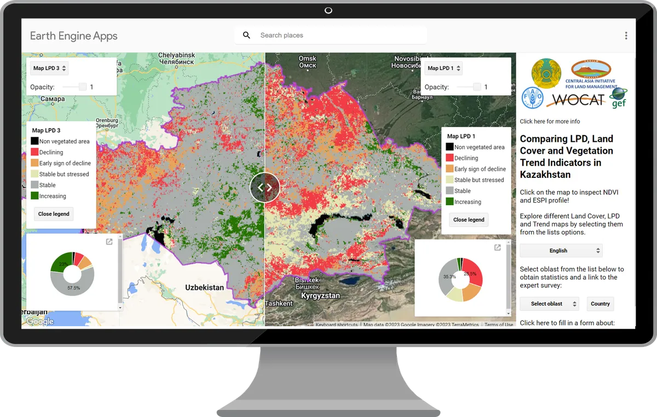This screenshot has height=417, width=657.
Task: Click the FAO logo
Action: coord(532,97)
